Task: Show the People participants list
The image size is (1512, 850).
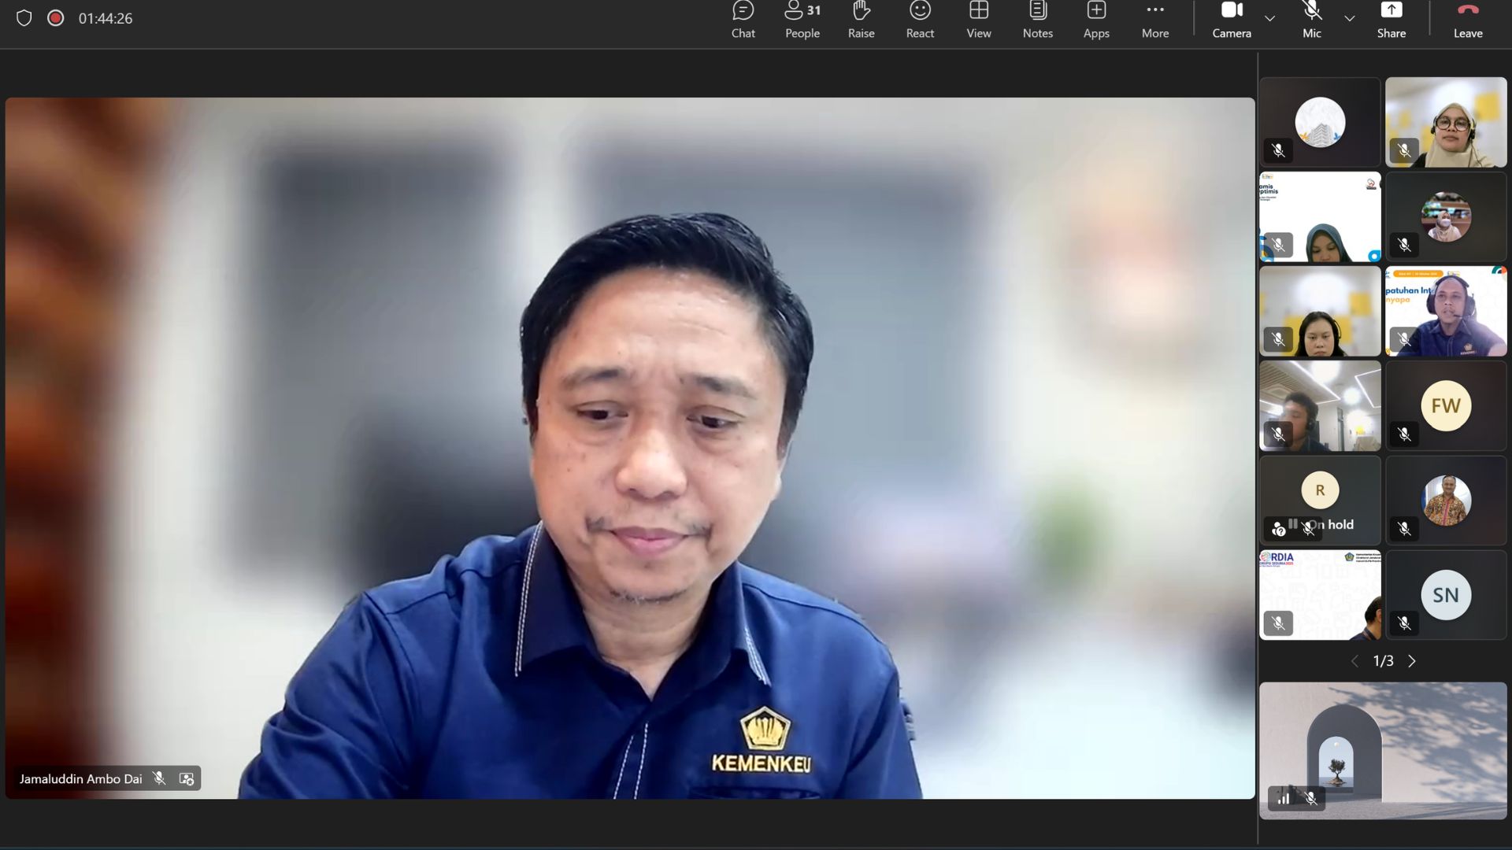Action: [802, 20]
